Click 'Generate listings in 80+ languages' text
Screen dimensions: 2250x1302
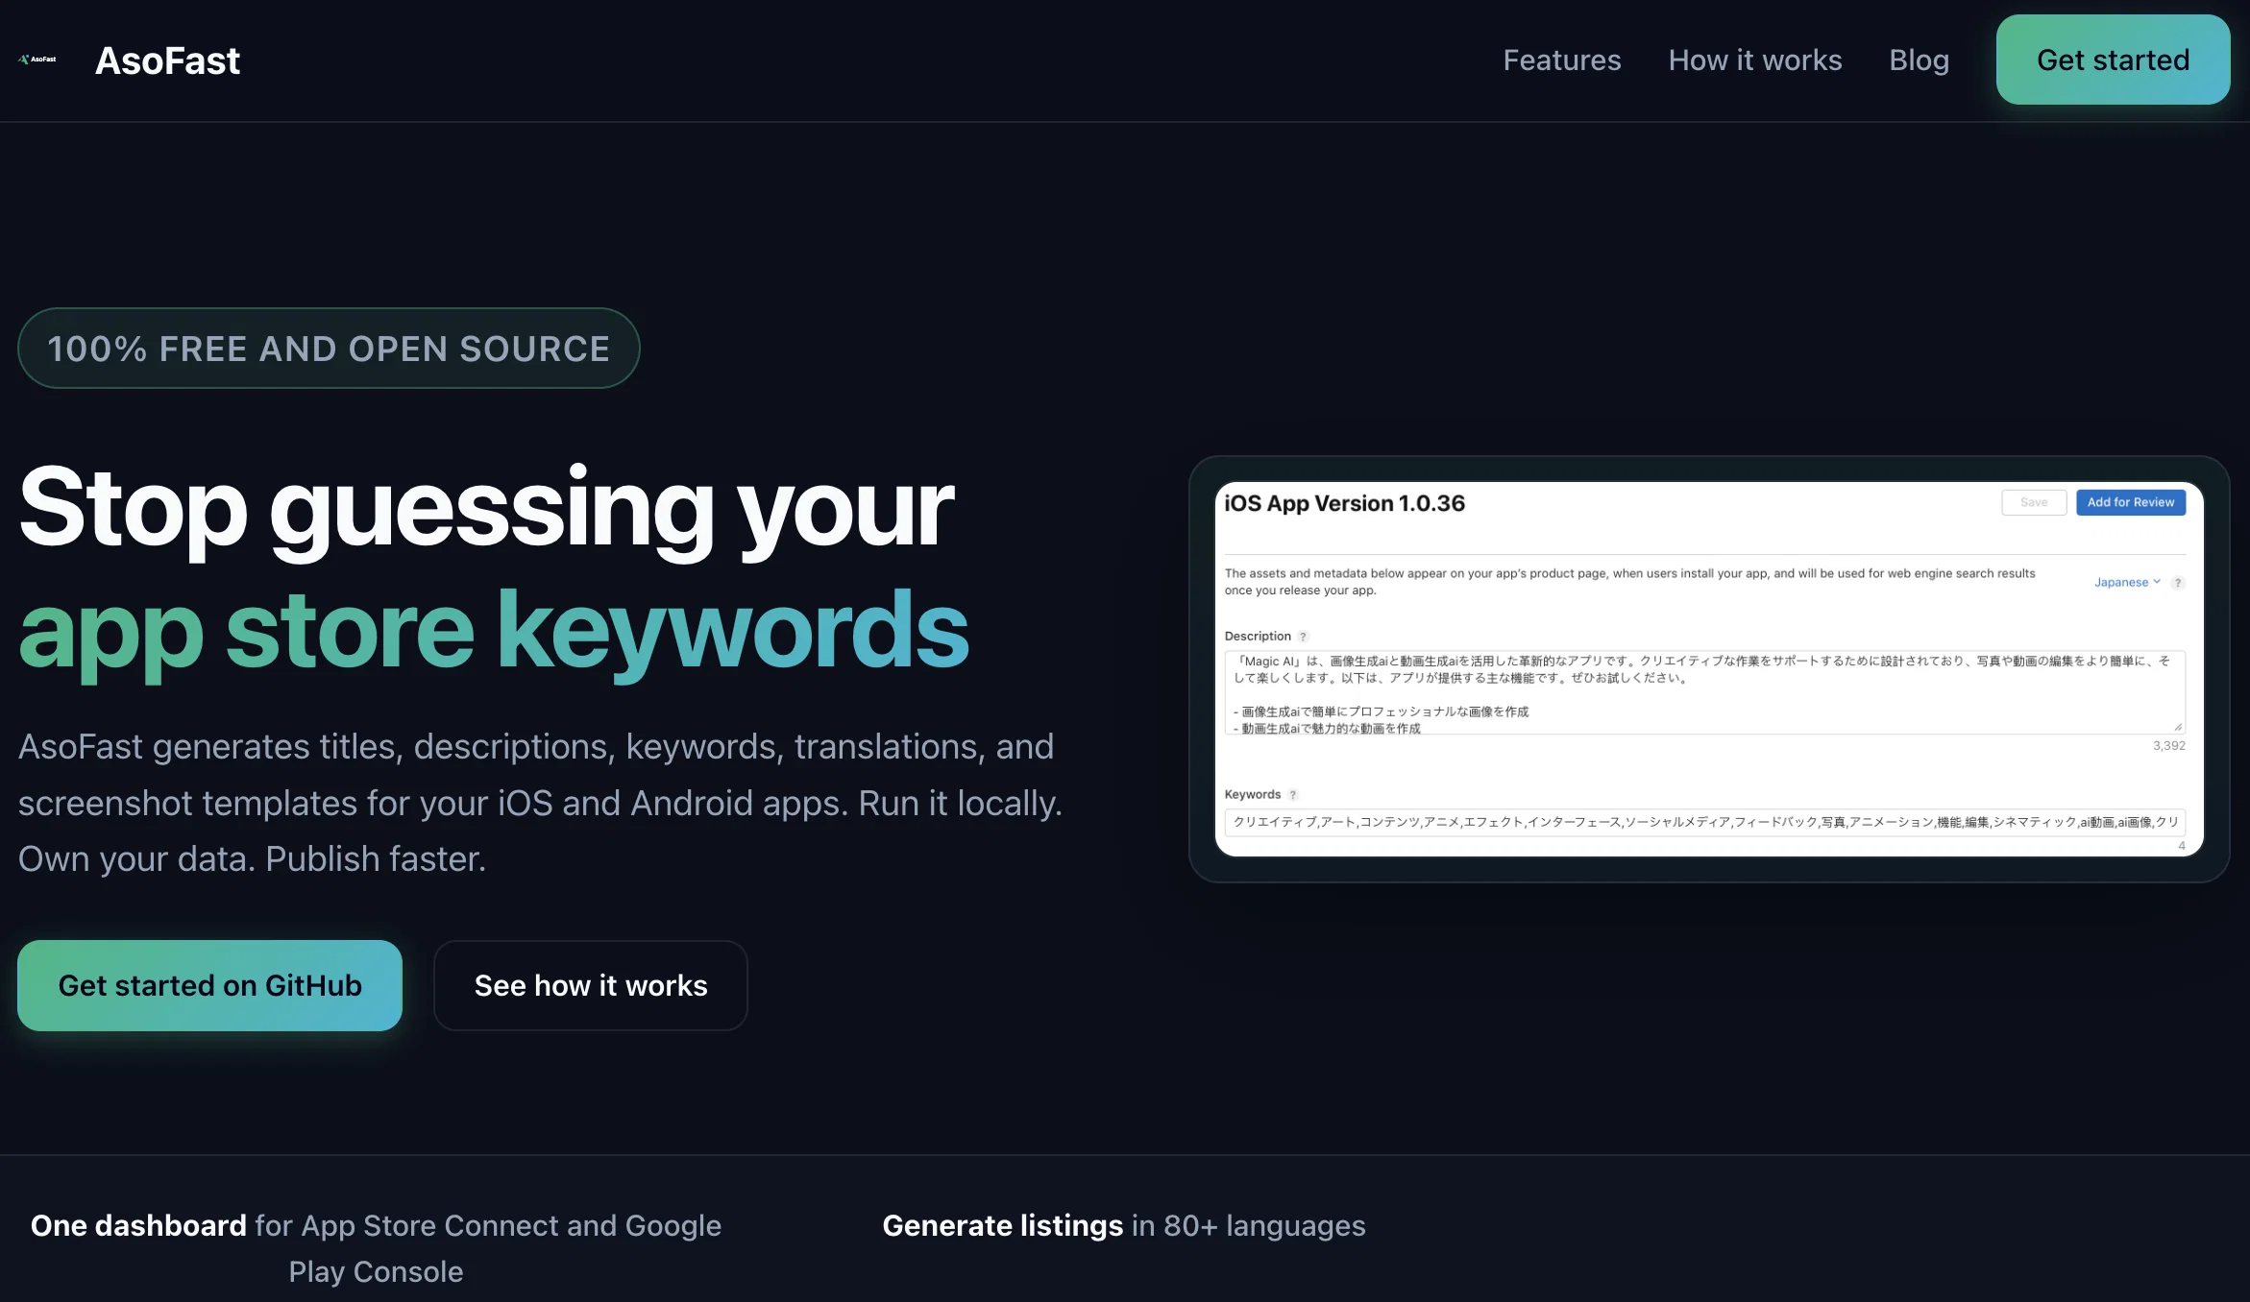pos(1123,1225)
